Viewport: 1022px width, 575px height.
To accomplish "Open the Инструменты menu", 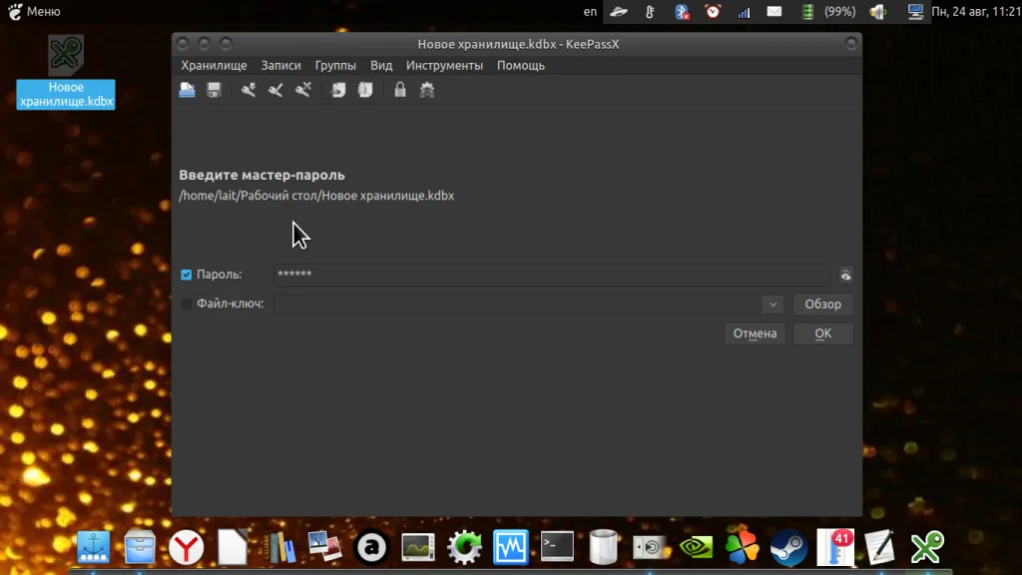I will 444,65.
